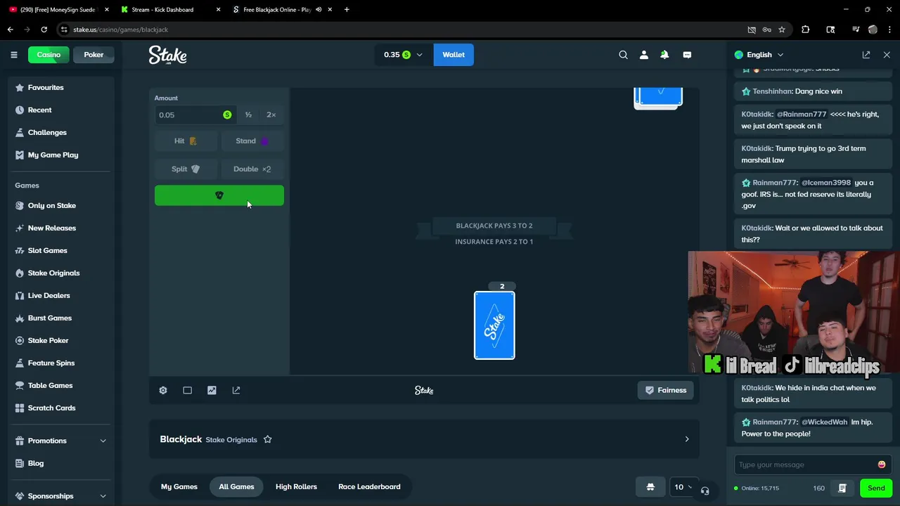This screenshot has height=506, width=900.
Task: Switch to the Casino tab
Action: pyautogui.click(x=49, y=55)
